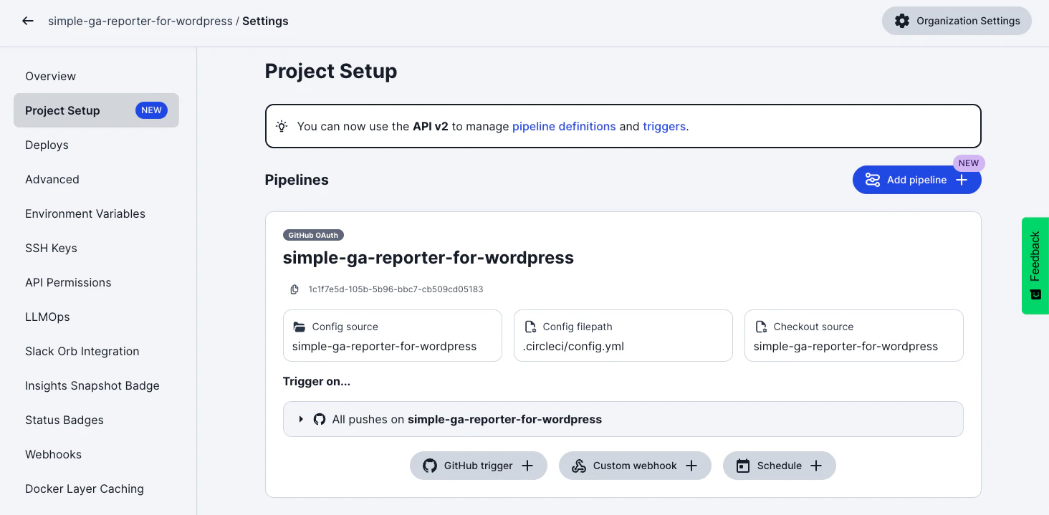
Task: Click the calendar icon on Schedule button
Action: coord(743,466)
